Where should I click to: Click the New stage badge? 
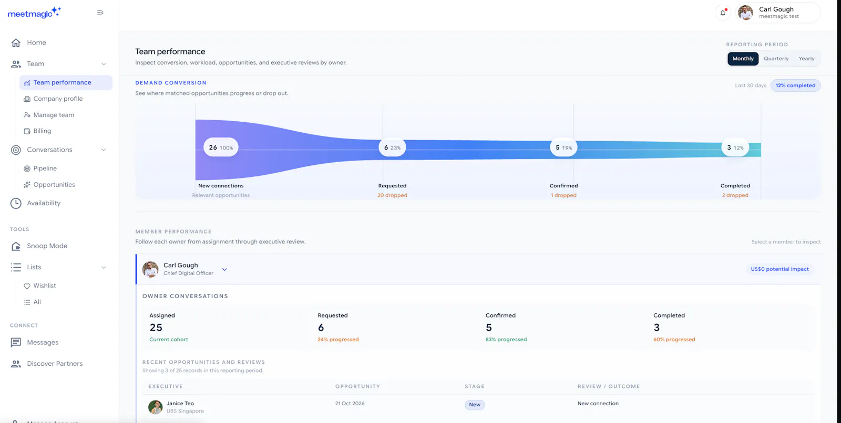pyautogui.click(x=475, y=405)
